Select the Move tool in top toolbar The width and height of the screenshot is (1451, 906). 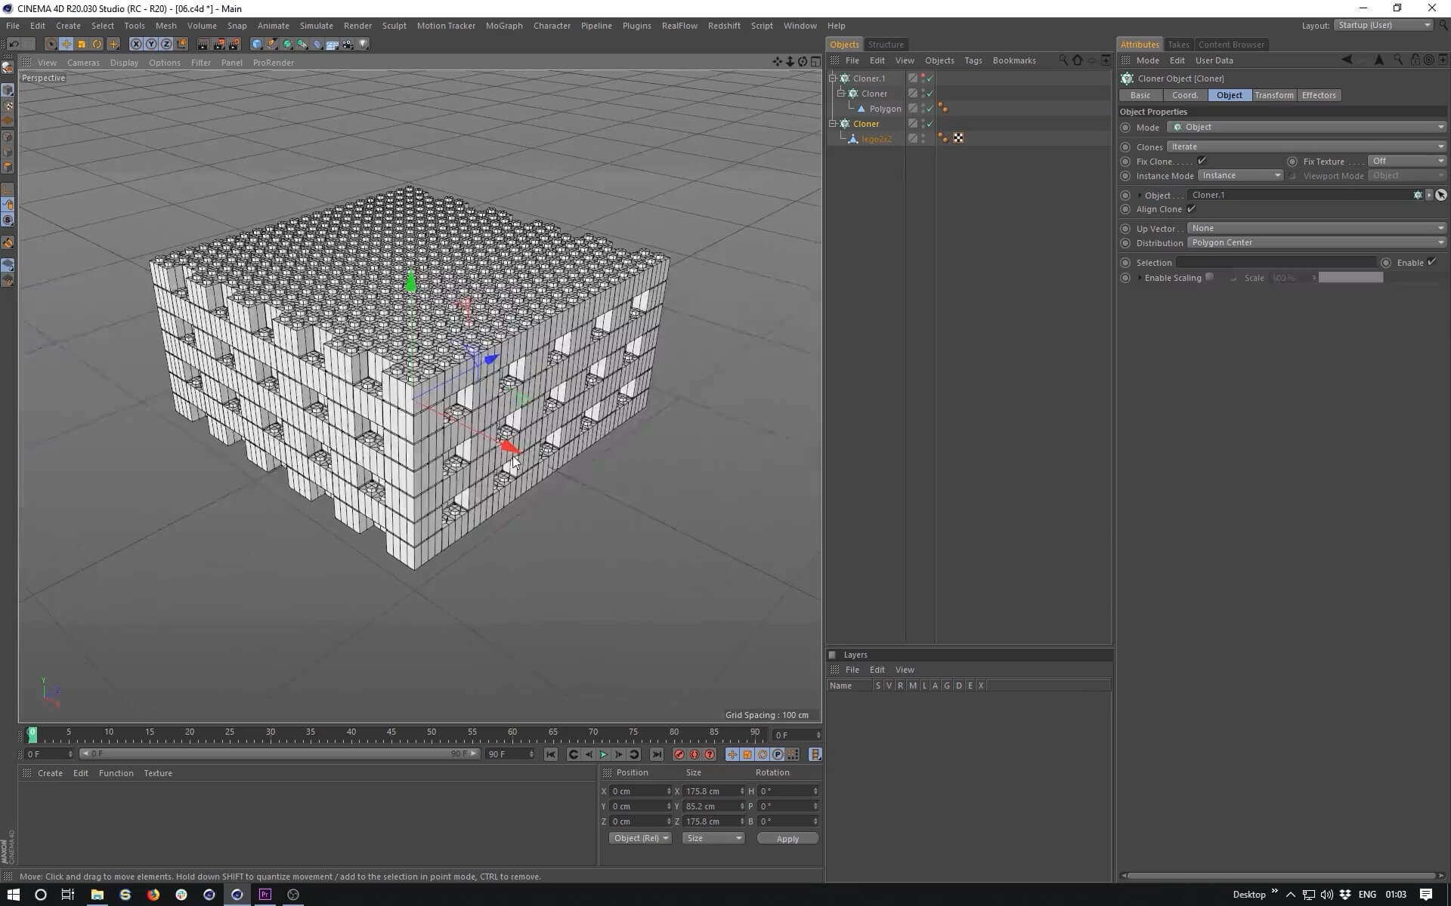click(67, 45)
